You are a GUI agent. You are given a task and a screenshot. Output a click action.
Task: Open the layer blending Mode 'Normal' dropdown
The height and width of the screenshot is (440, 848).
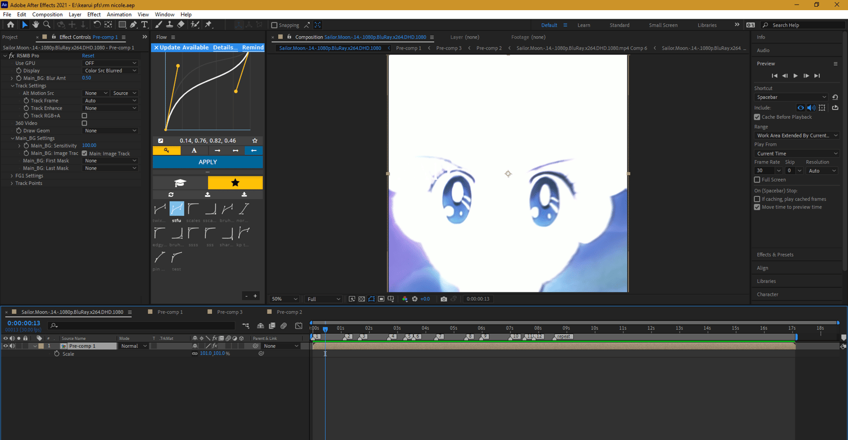(x=133, y=346)
